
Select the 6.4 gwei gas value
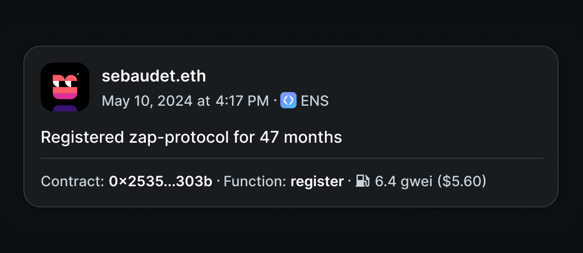click(403, 182)
